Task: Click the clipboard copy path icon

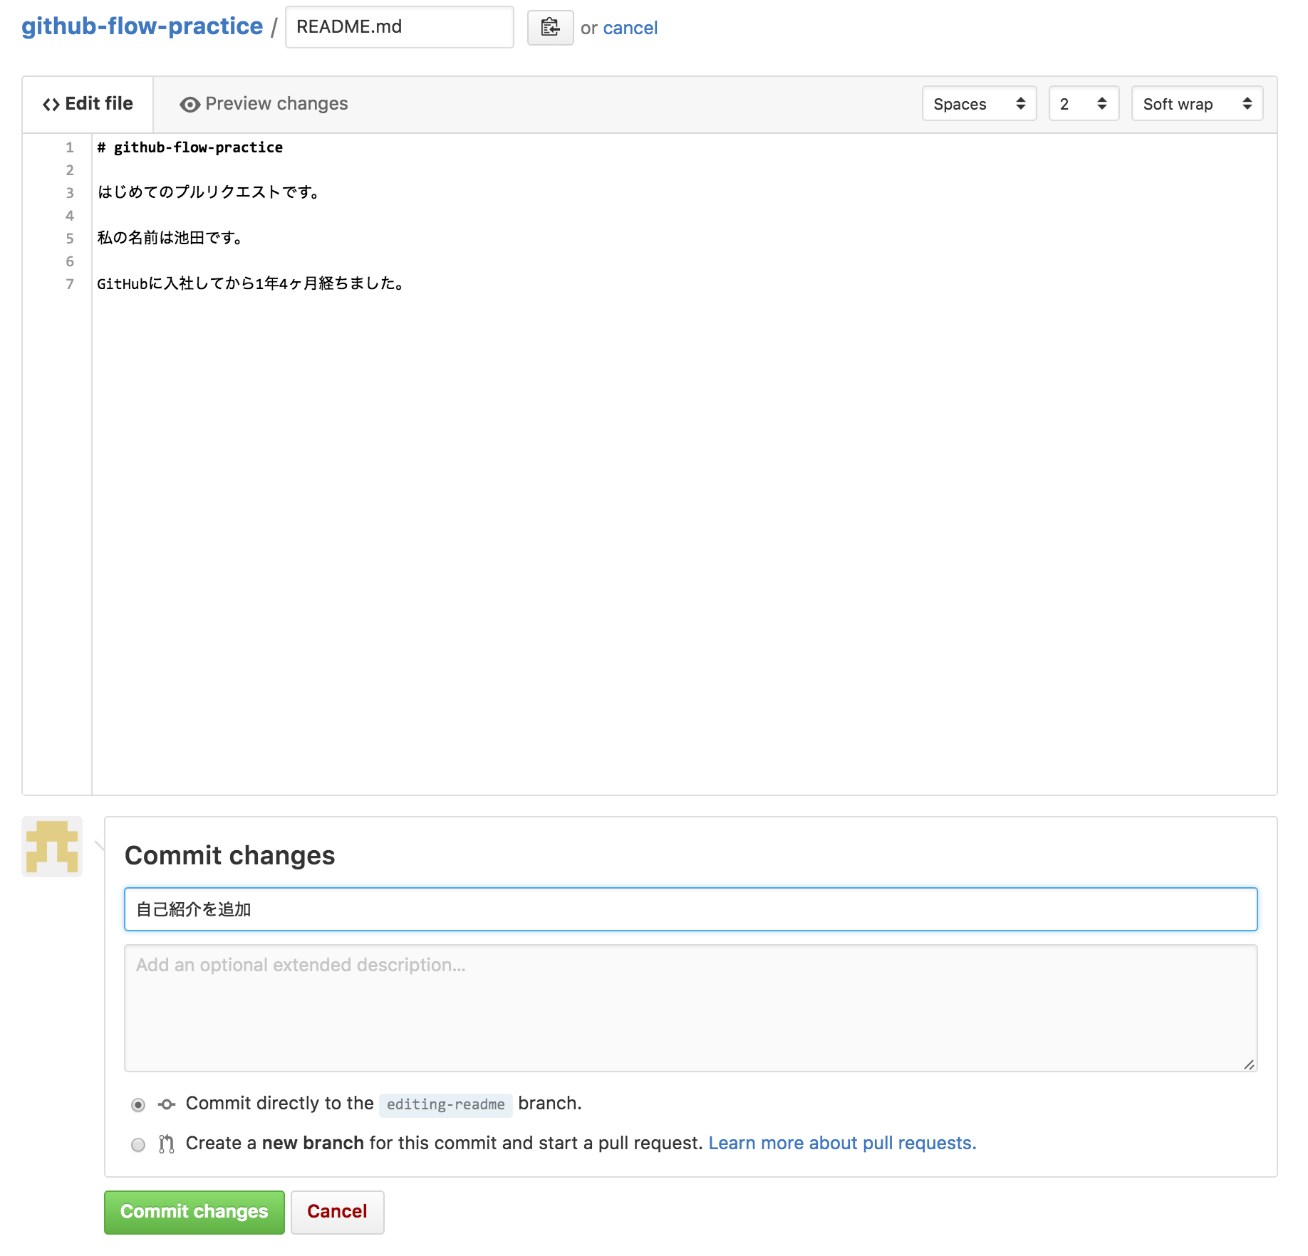Action: click(x=550, y=28)
